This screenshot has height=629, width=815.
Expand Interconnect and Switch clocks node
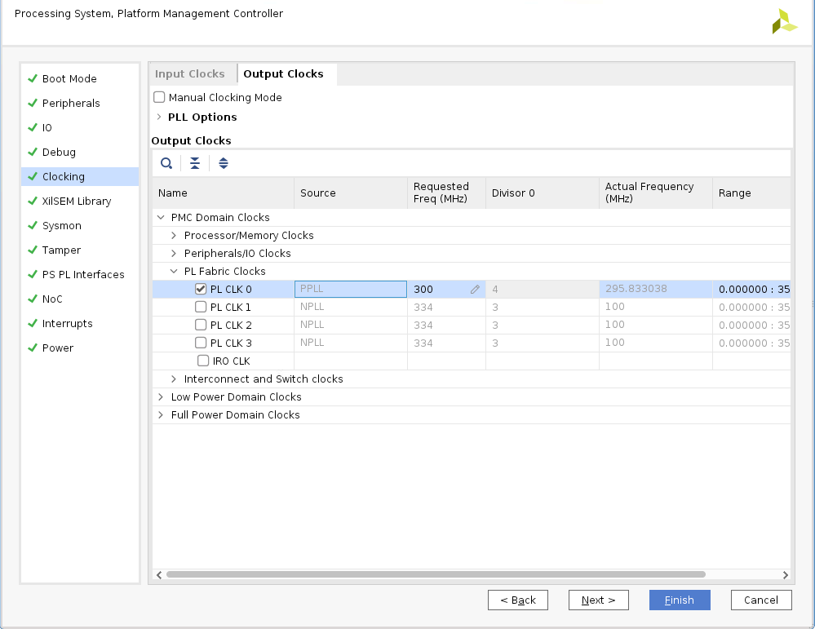(174, 379)
